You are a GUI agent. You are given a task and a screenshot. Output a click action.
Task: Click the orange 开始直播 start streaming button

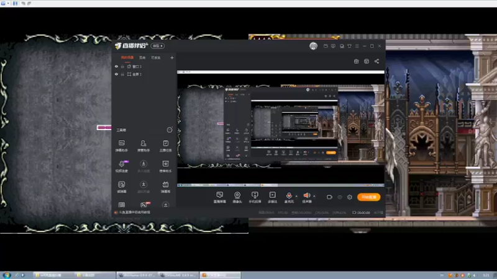[368, 197]
